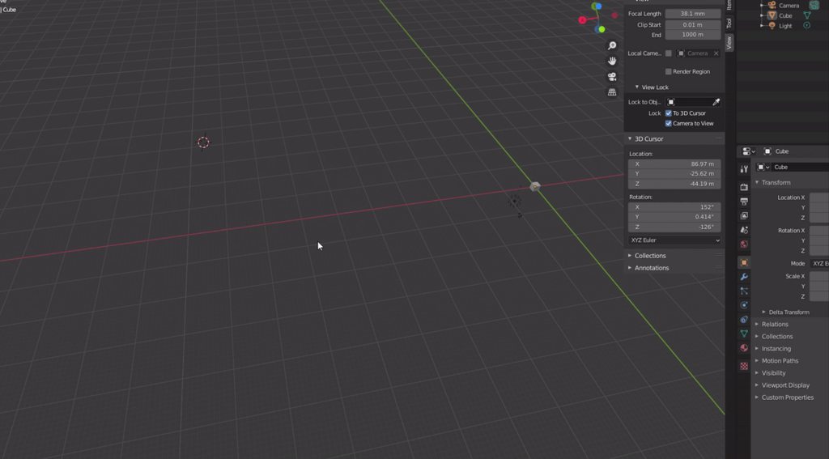
Task: Open the Tool properties tab icon
Action: [744, 169]
